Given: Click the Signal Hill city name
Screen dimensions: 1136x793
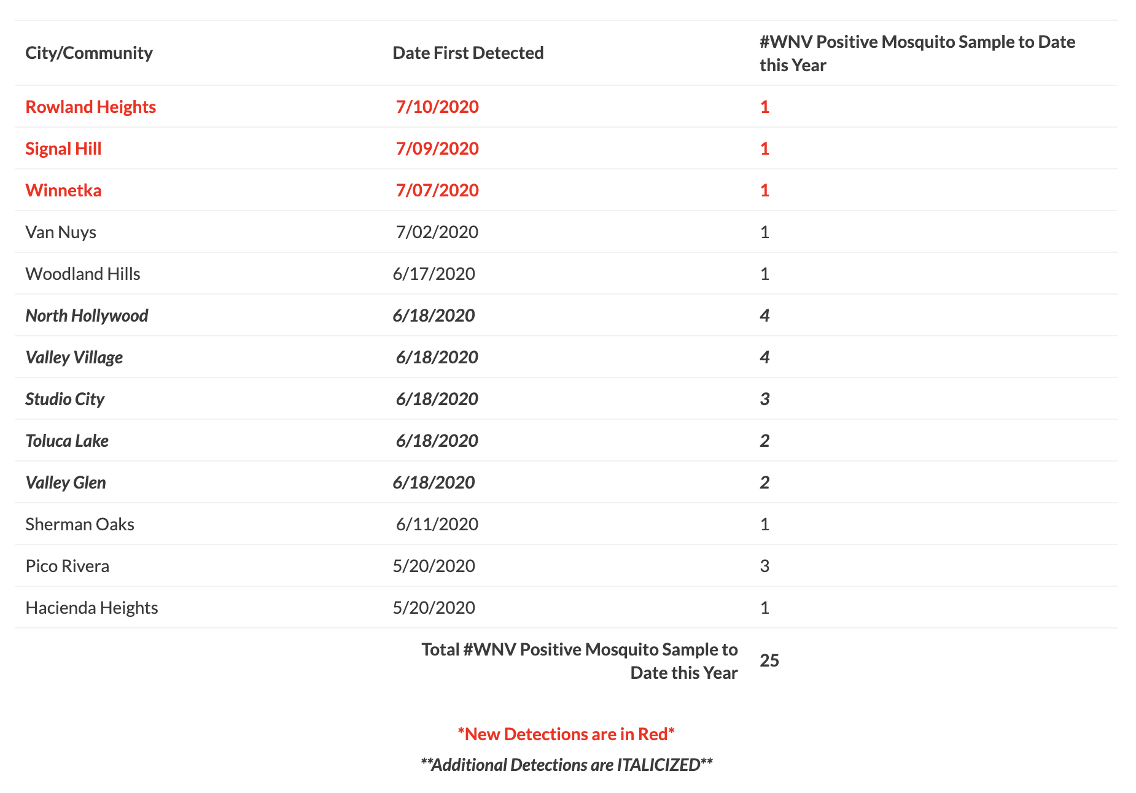Looking at the screenshot, I should (x=63, y=149).
